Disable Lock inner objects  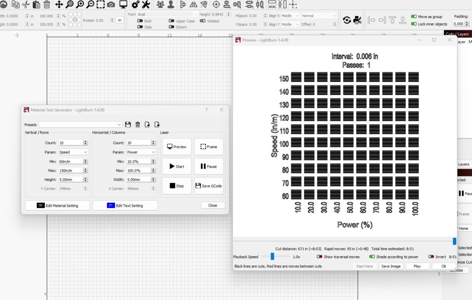click(x=414, y=24)
